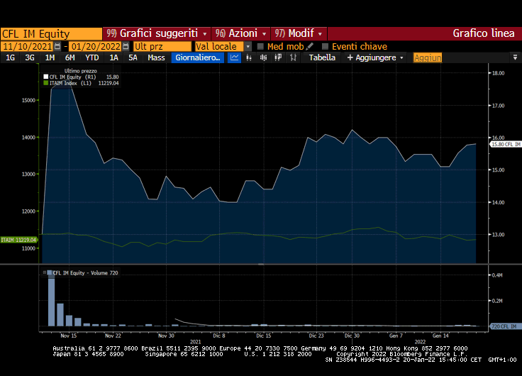Open the Giornaliero frequency dropdown
Image resolution: width=522 pixels, height=376 pixels.
(197, 57)
